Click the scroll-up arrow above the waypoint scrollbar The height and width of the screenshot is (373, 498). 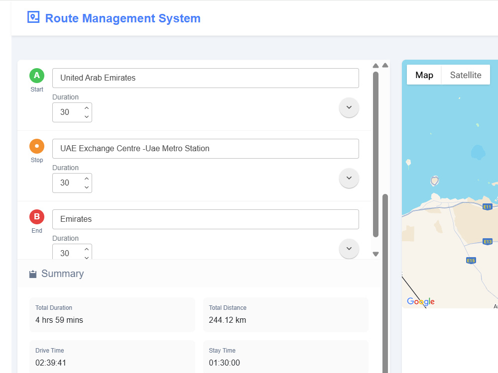point(375,65)
